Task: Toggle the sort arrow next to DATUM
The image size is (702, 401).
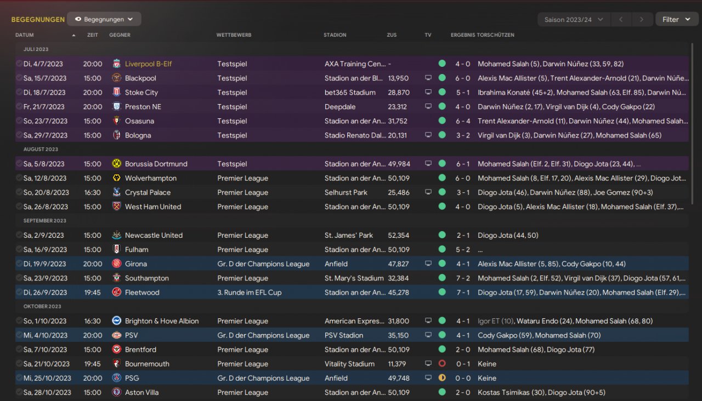Action: coord(74,36)
